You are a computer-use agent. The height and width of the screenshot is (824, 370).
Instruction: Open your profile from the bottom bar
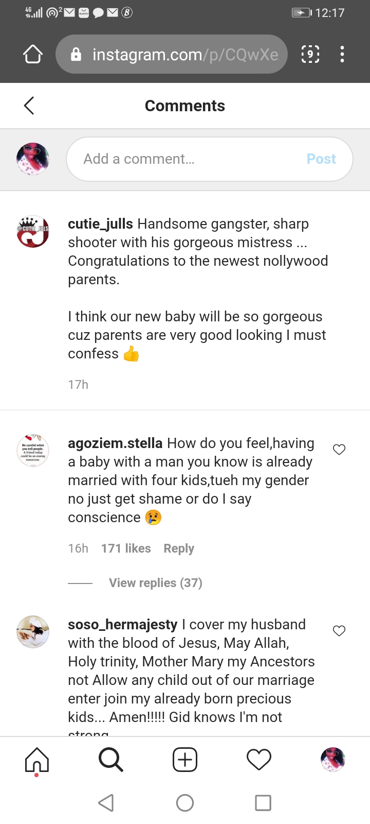[x=332, y=760]
